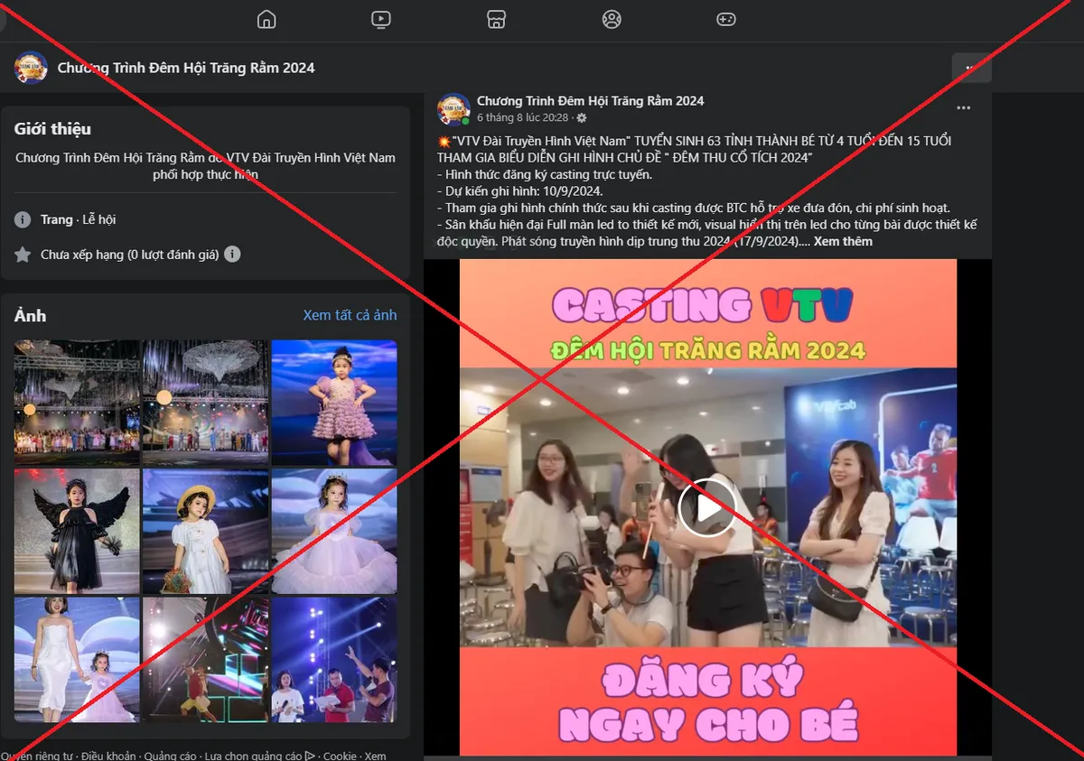The image size is (1084, 761).
Task: Click the post line about Sân khấu hiện đại Full màn led
Action: pyautogui.click(x=706, y=233)
